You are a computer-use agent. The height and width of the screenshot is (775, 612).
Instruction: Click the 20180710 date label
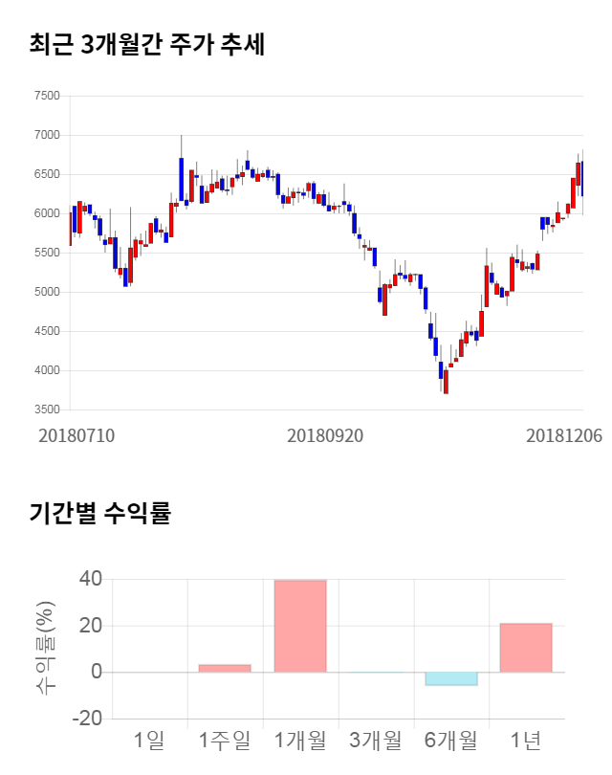pyautogui.click(x=76, y=435)
